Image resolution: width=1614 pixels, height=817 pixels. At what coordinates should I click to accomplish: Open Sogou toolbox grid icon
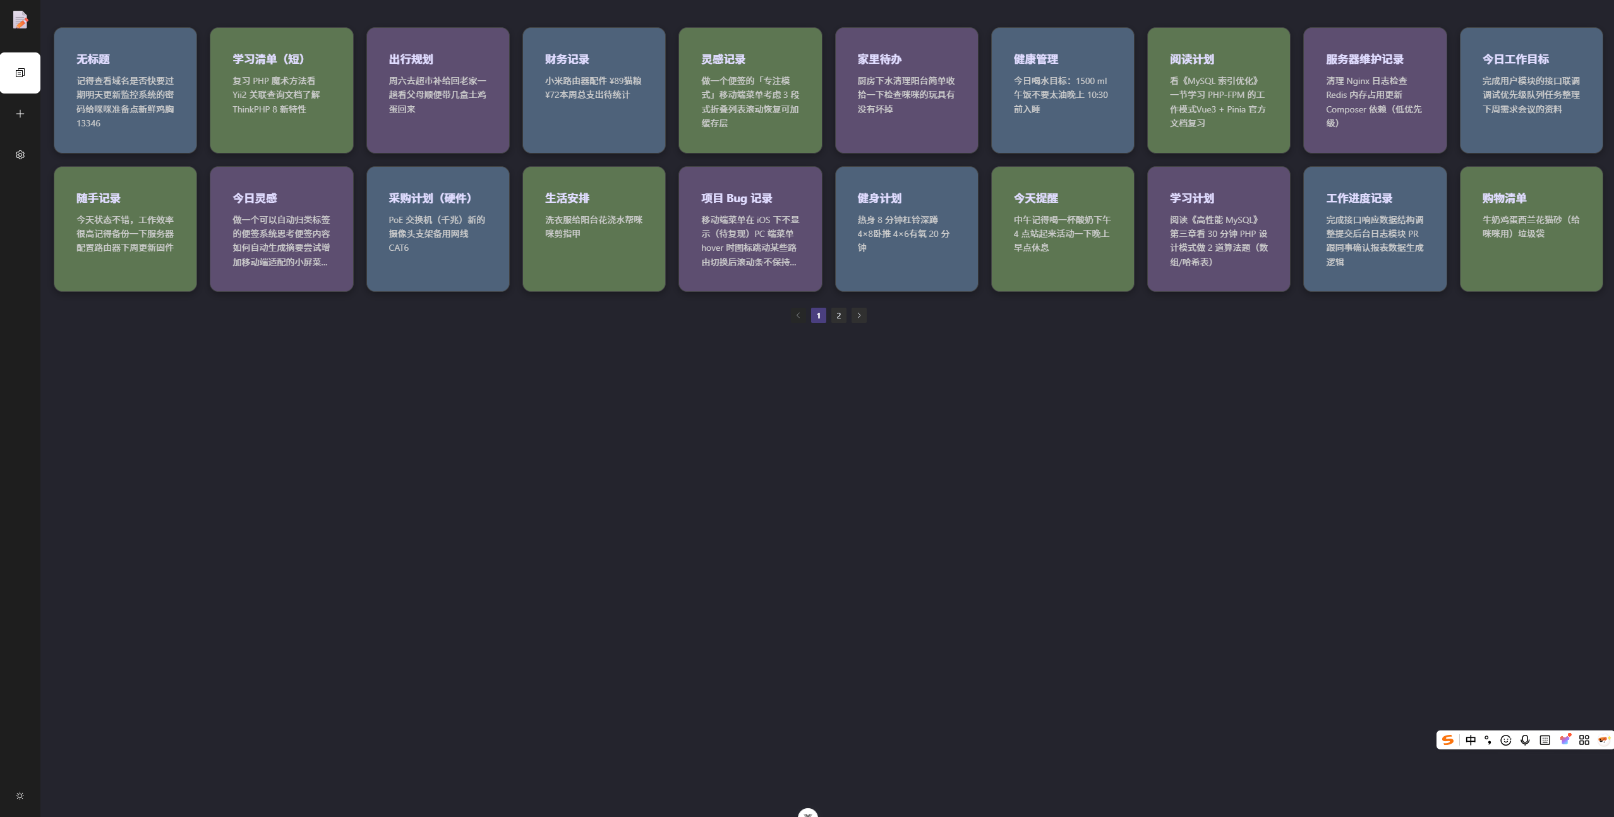[x=1584, y=740]
